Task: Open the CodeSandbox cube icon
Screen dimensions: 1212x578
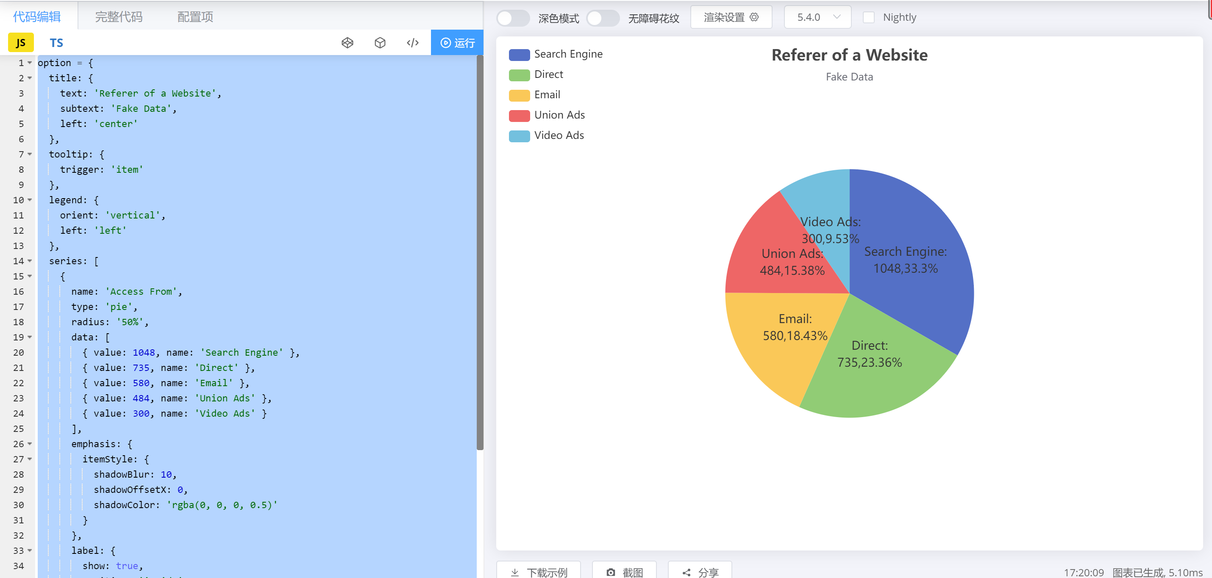Action: click(380, 43)
